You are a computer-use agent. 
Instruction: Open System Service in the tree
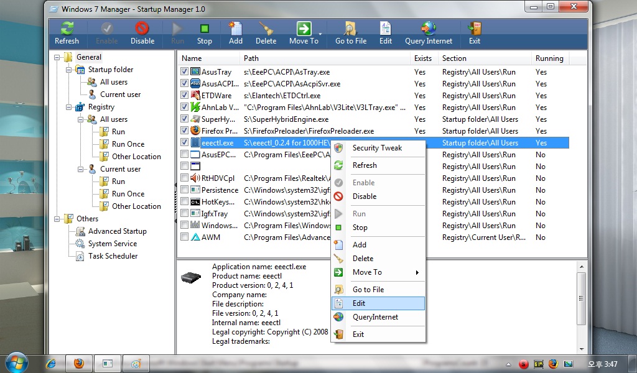113,244
